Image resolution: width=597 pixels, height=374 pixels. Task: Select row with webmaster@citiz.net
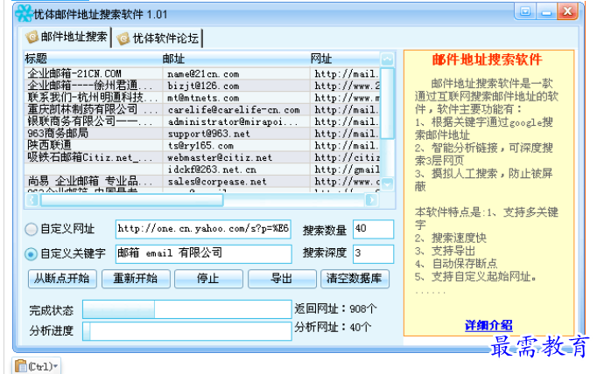[x=202, y=157]
